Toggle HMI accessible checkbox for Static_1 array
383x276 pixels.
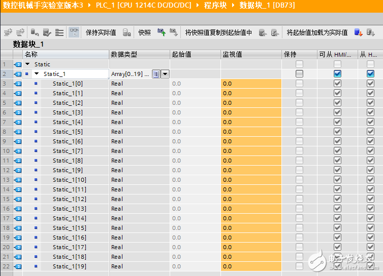[x=337, y=74]
